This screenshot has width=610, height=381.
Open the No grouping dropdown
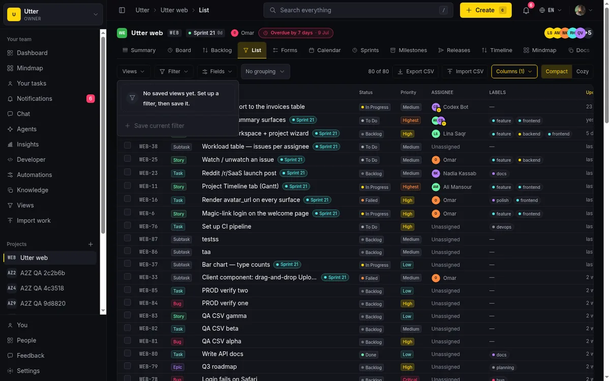point(265,72)
